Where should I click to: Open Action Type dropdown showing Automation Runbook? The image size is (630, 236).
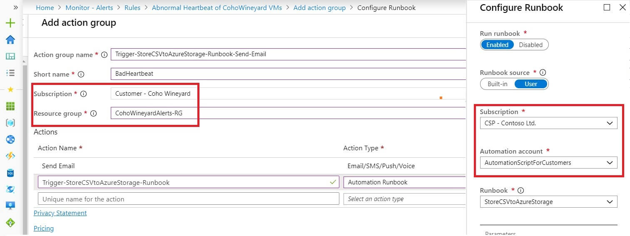coord(404,182)
